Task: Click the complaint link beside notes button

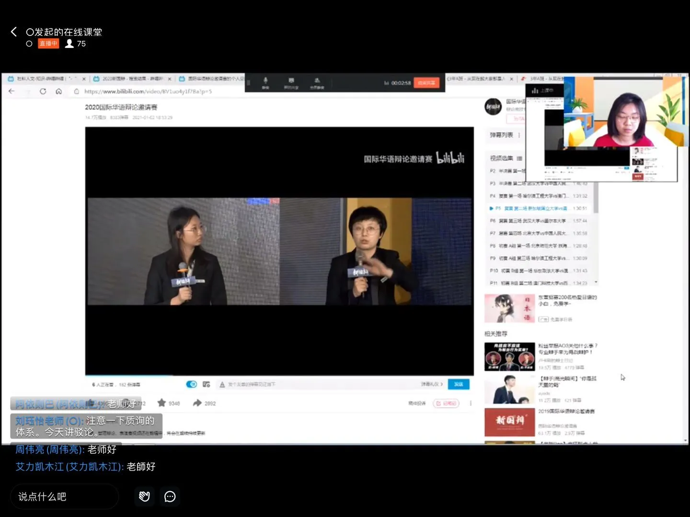Action: click(417, 403)
